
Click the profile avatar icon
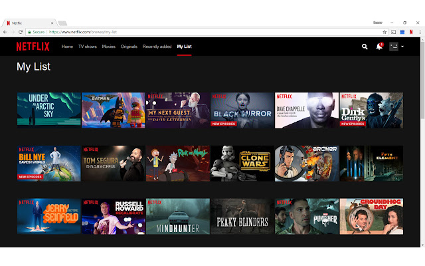394,47
